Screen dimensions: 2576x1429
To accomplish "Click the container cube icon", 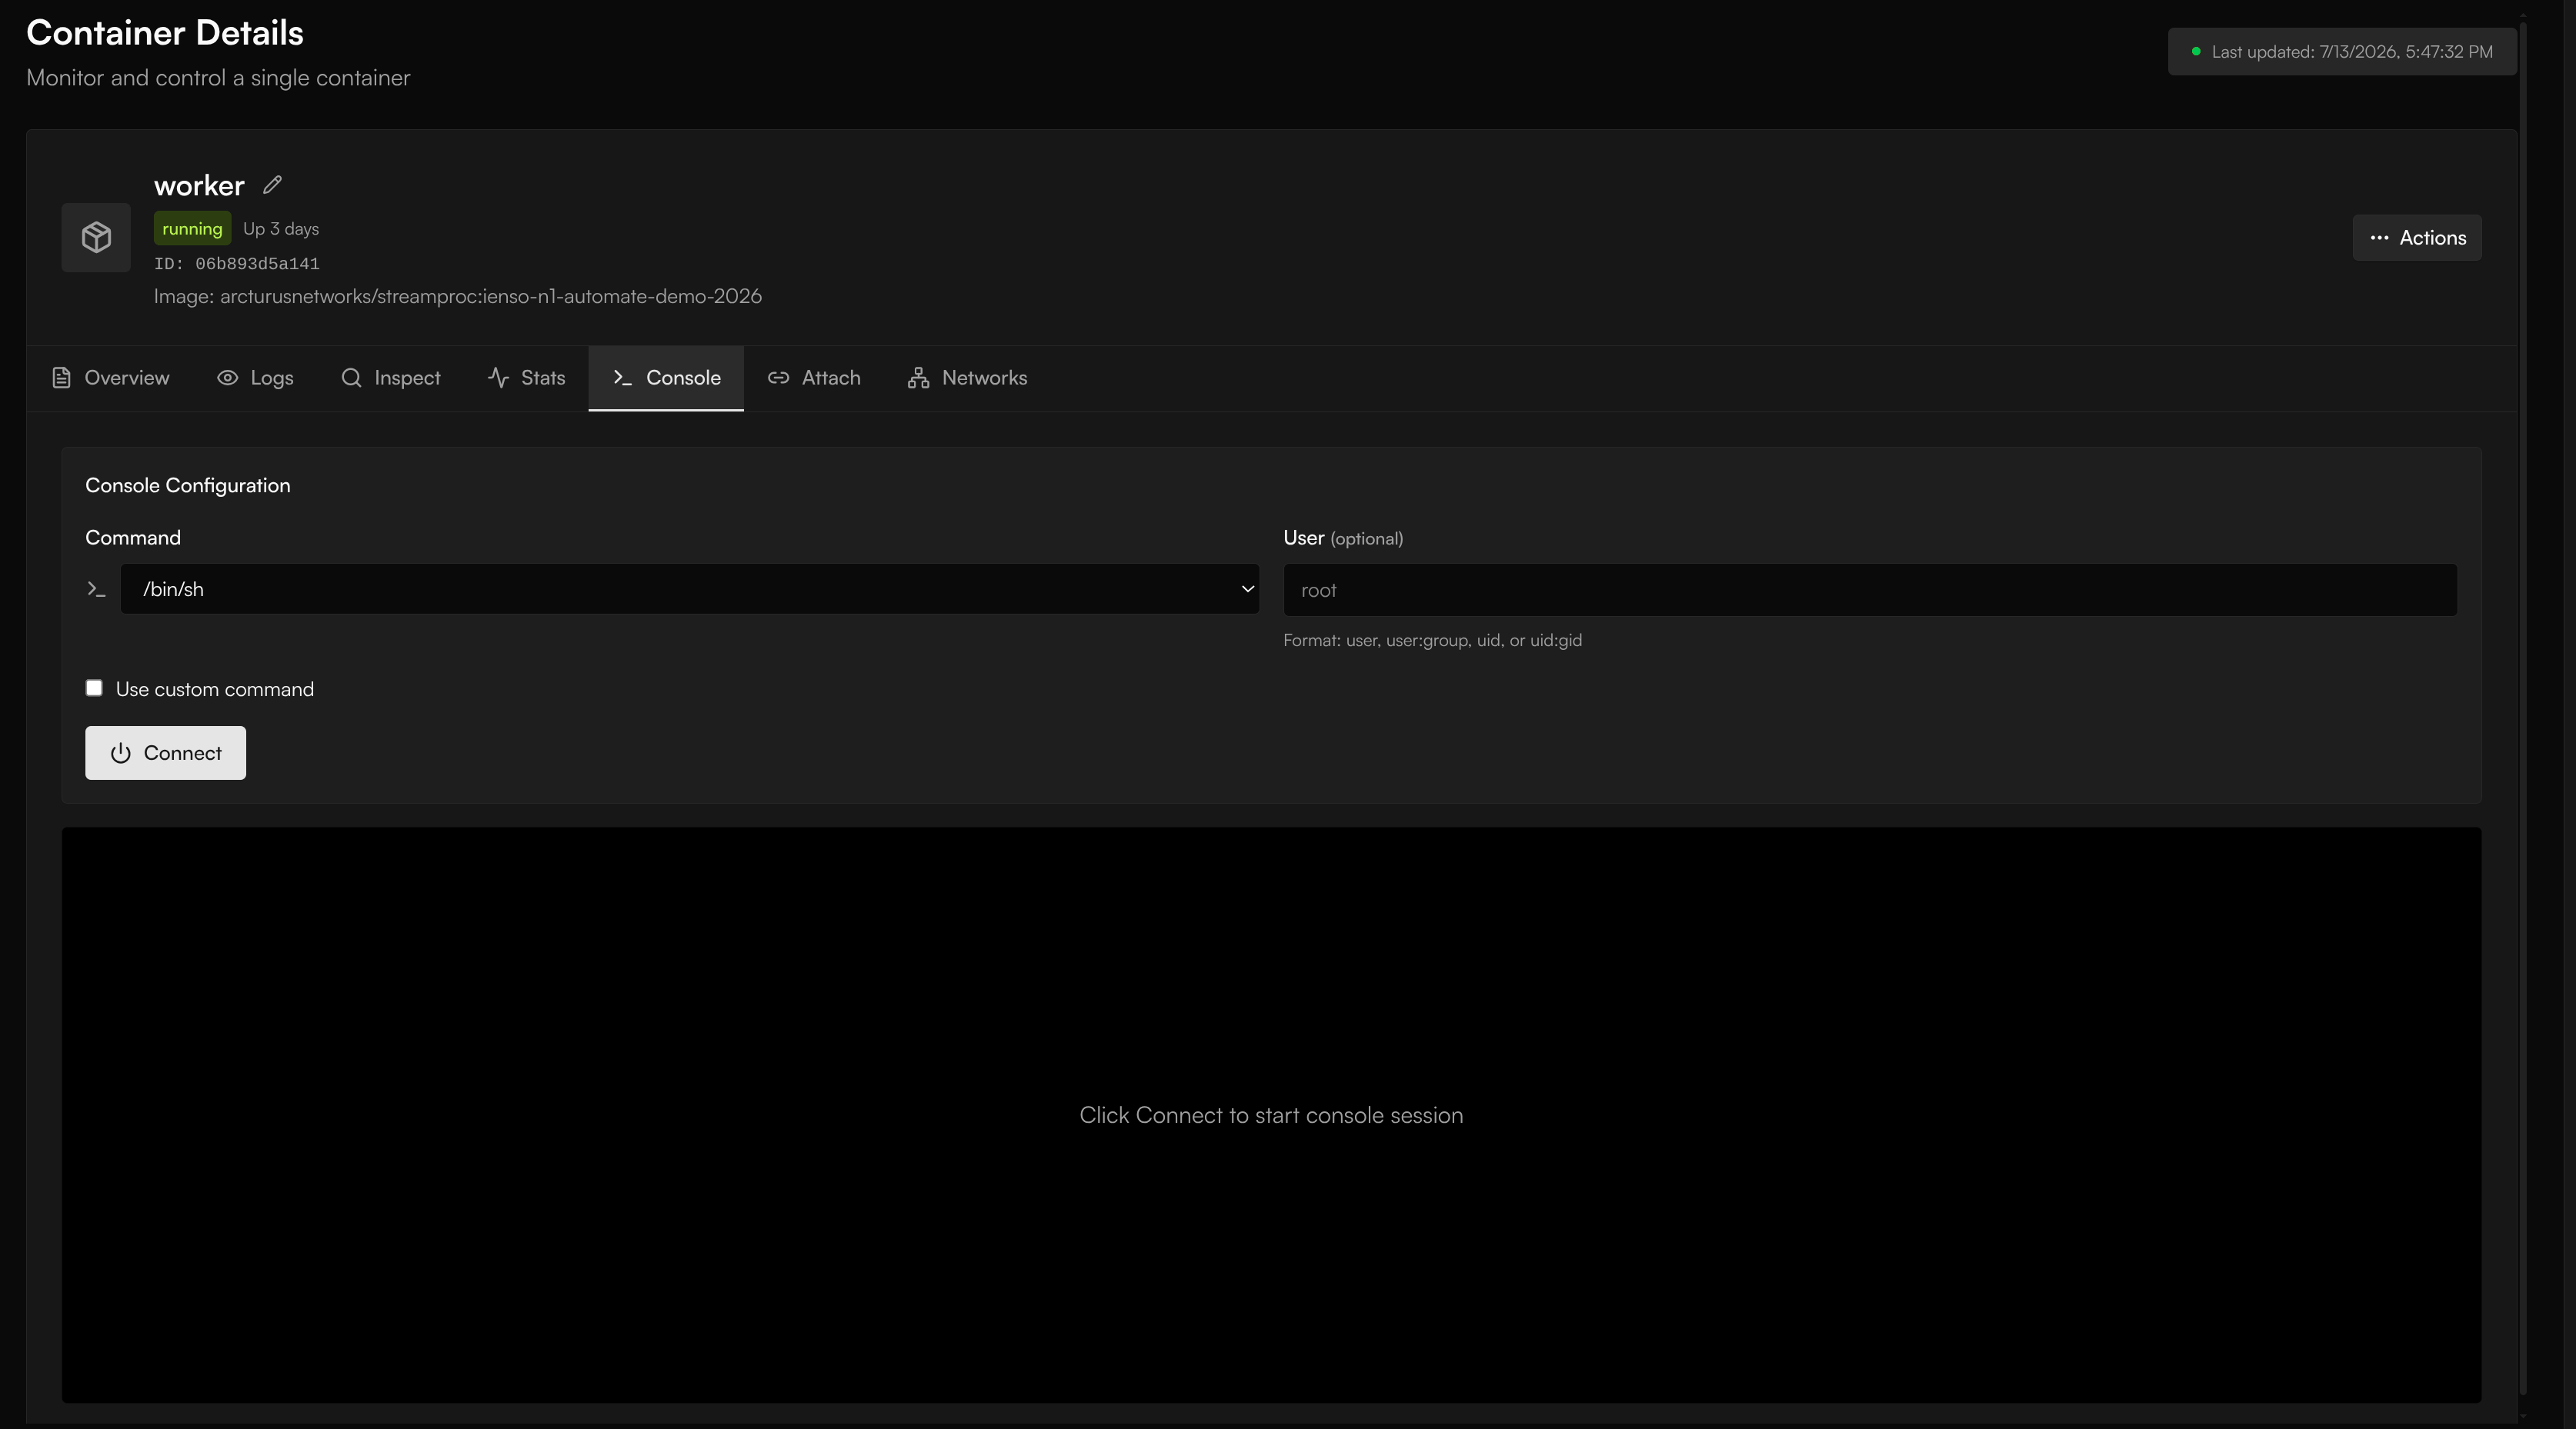I will click(x=96, y=238).
